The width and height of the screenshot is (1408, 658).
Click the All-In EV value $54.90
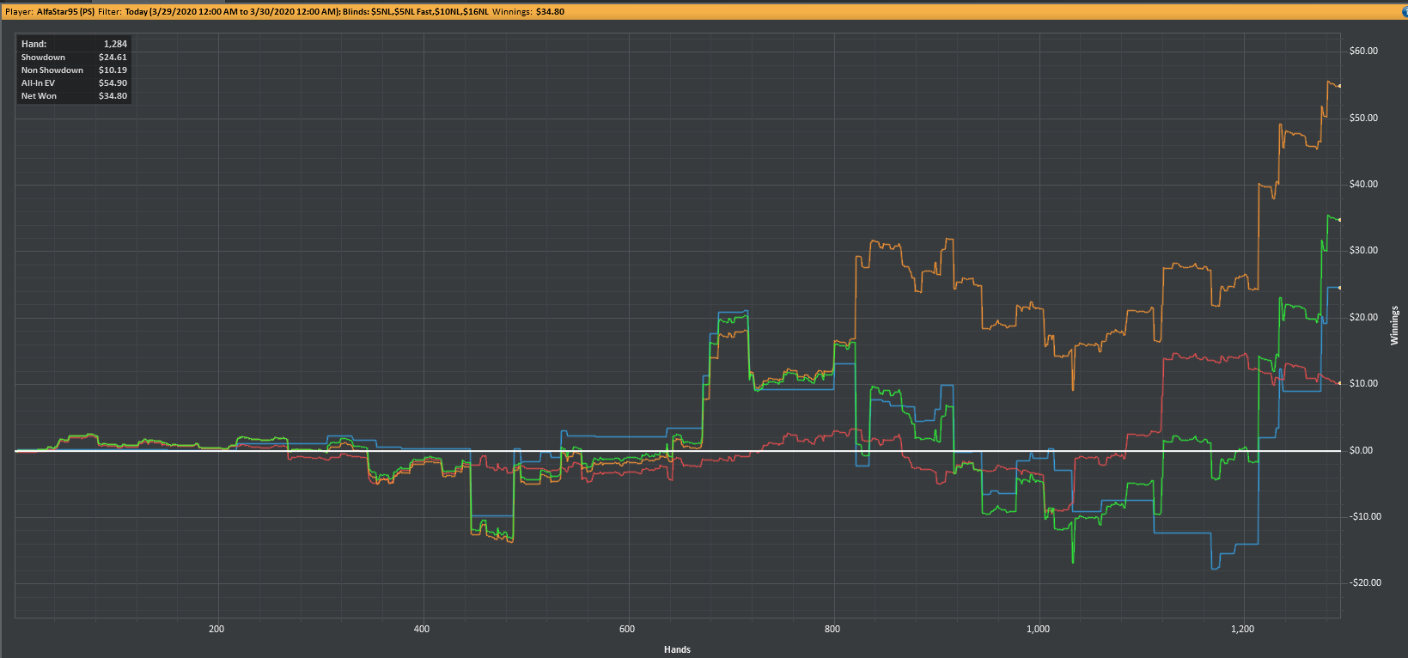(x=113, y=83)
